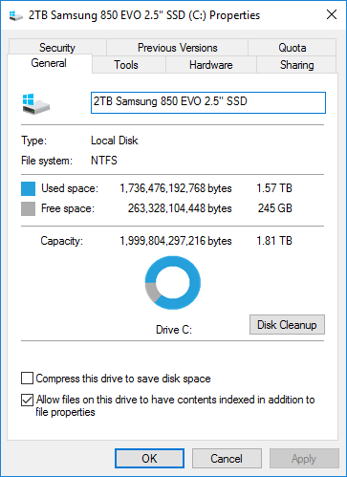
Task: Open the Quota tab
Action: pyautogui.click(x=293, y=48)
